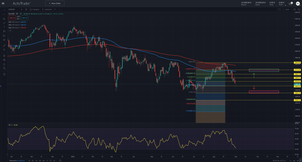Undo the last chart action

[x=55, y=9]
